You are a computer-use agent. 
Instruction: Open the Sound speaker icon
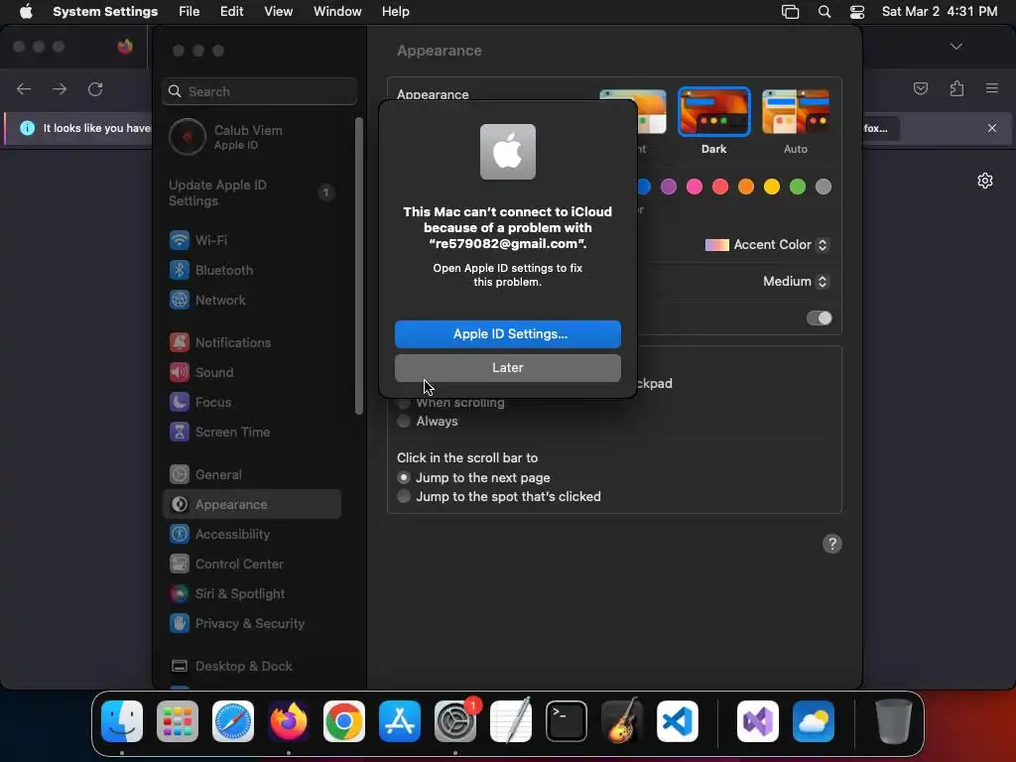click(180, 372)
